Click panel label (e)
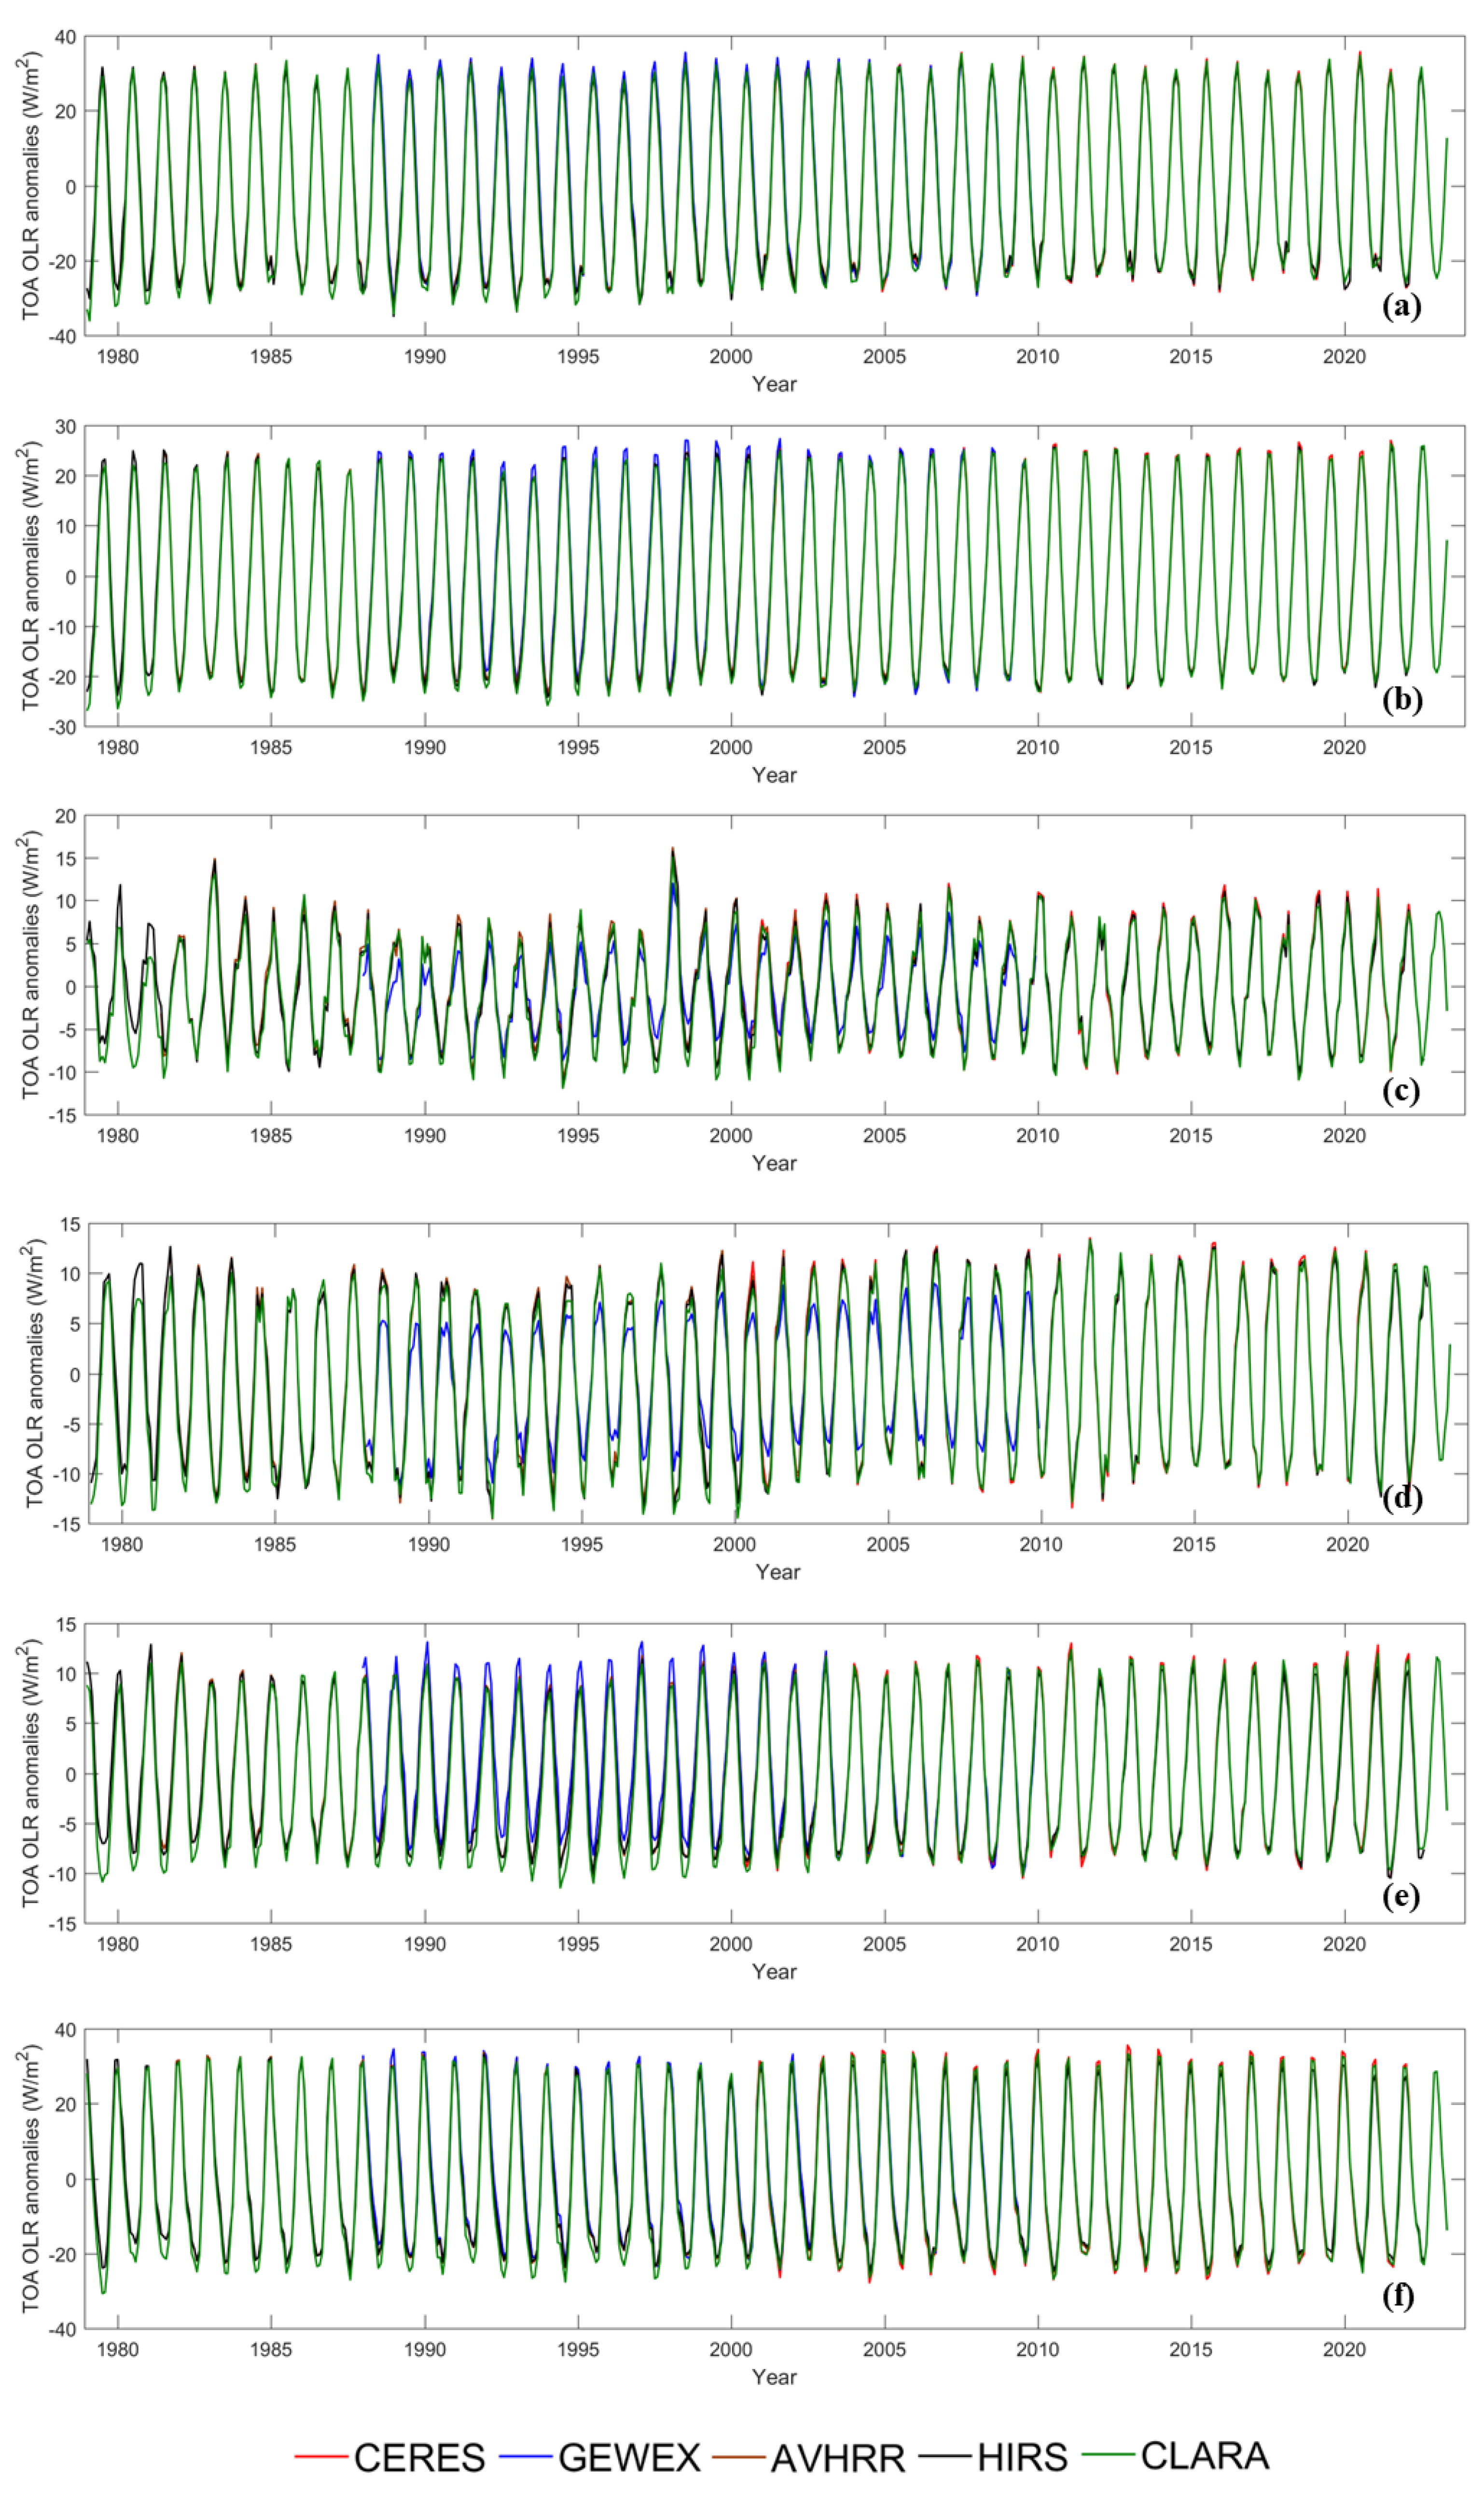Screen dimensions: 1484x2496 pyautogui.click(x=1400, y=1896)
